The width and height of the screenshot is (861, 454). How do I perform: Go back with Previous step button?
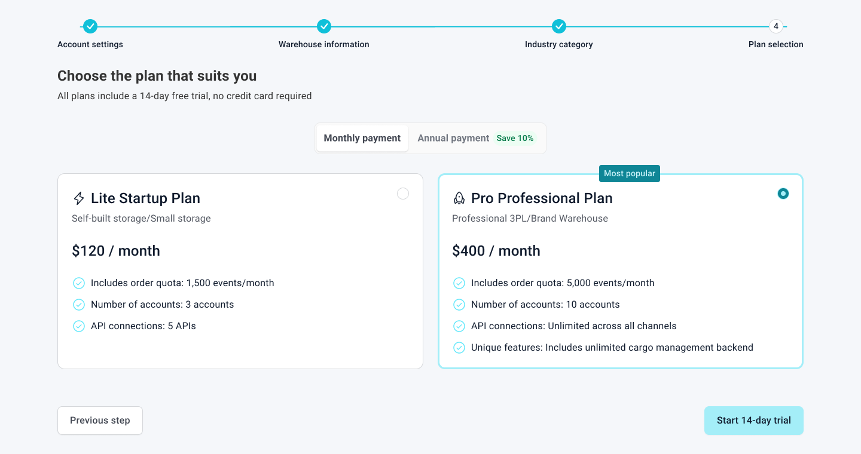pos(100,421)
